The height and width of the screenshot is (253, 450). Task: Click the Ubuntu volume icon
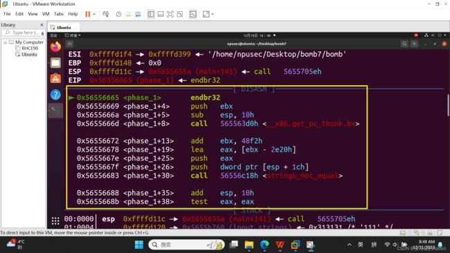click(433, 35)
